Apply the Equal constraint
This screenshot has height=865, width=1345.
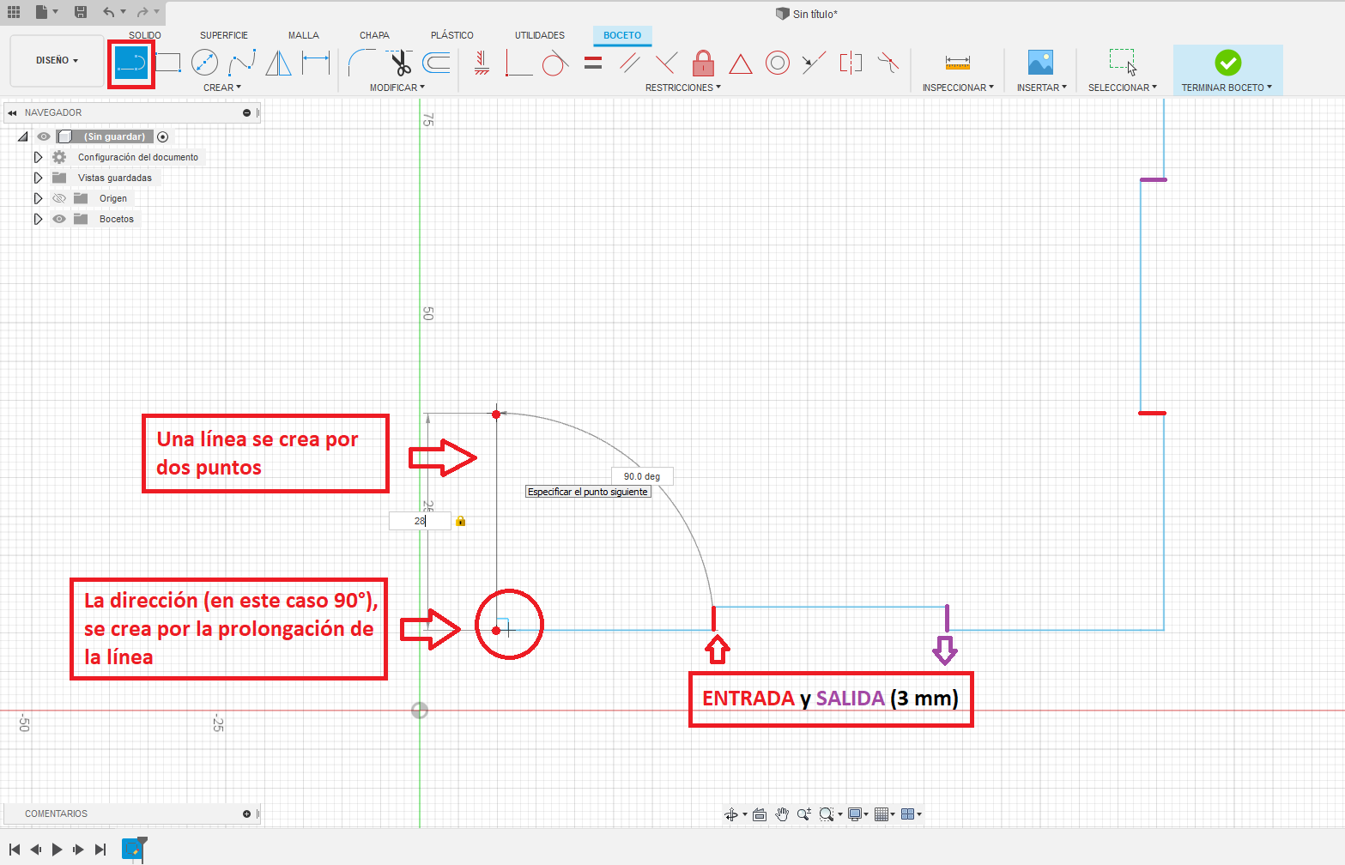click(x=593, y=63)
